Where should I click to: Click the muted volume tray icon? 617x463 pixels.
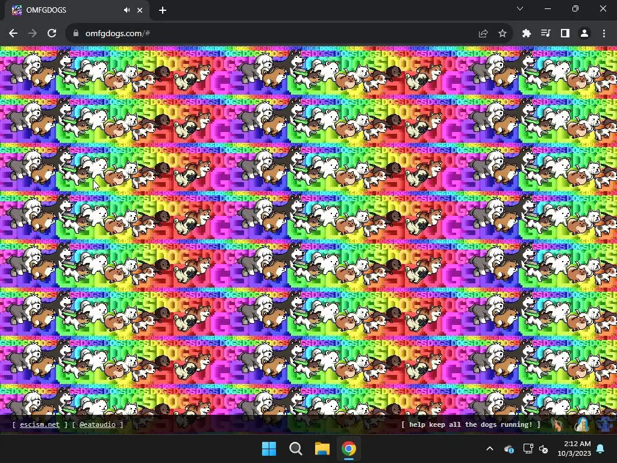click(x=543, y=449)
